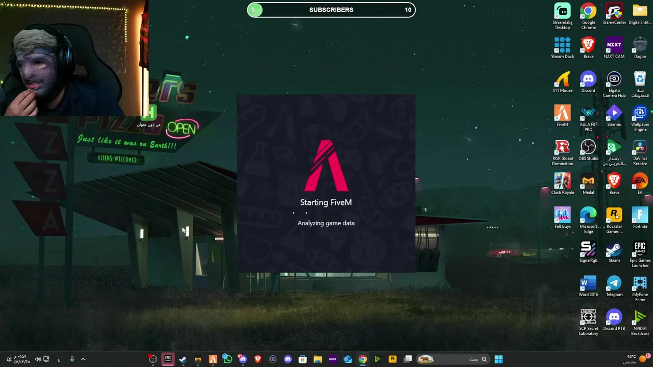653x367 pixels.
Task: Open the Dagon desktop shortcut
Action: 640,47
